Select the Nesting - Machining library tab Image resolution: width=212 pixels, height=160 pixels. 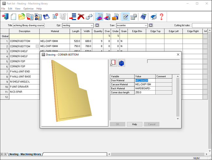[25, 154]
